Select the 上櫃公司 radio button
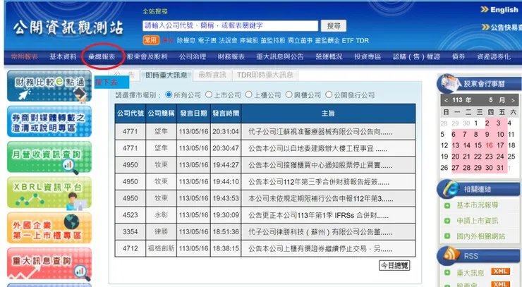 pos(249,95)
